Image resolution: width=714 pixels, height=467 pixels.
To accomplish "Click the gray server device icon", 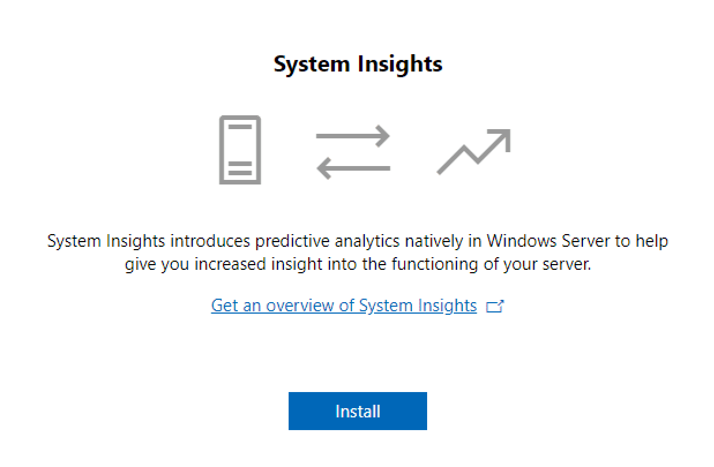I will click(x=240, y=150).
